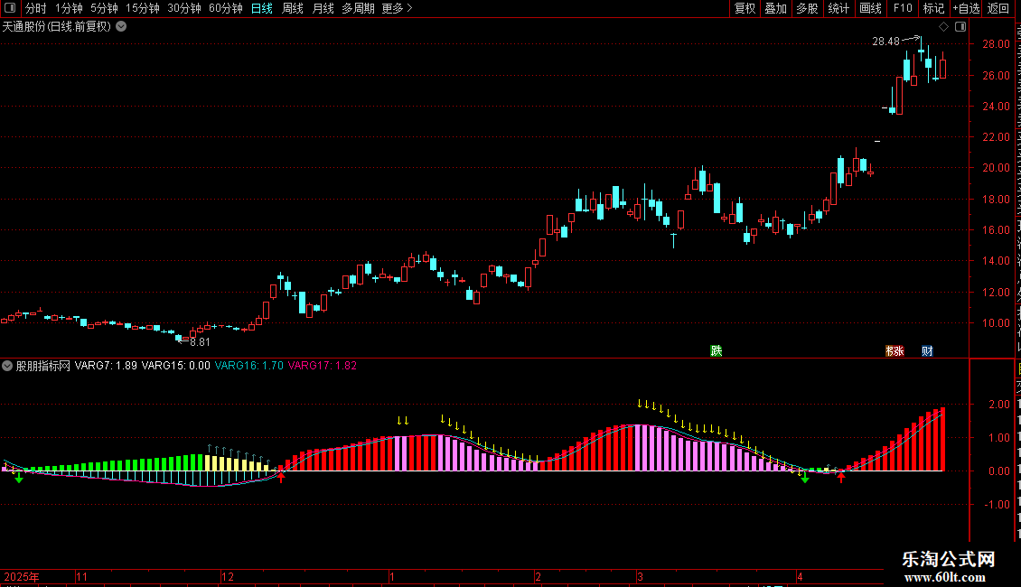
Task: Click the green 跌 event marker icon
Action: [x=717, y=350]
